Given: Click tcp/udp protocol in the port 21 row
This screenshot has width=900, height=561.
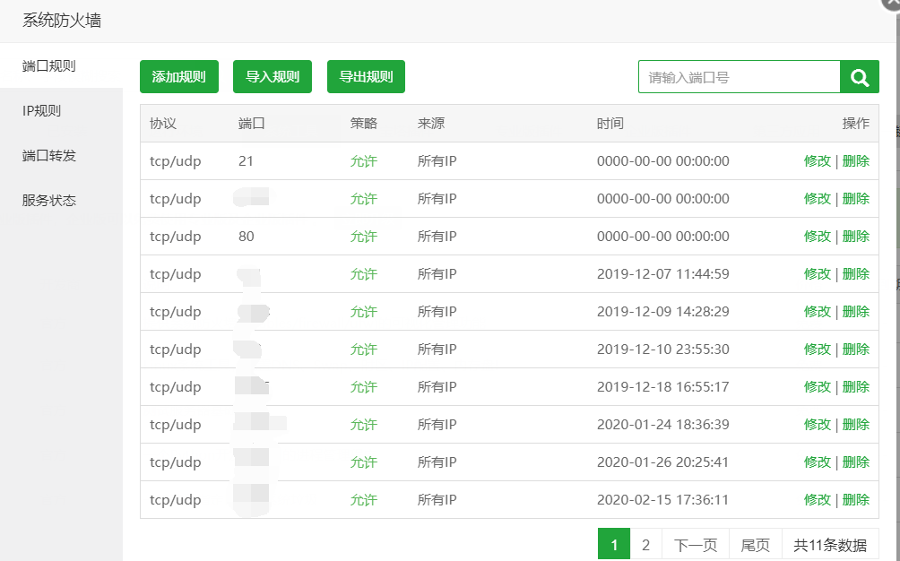Looking at the screenshot, I should point(175,161).
